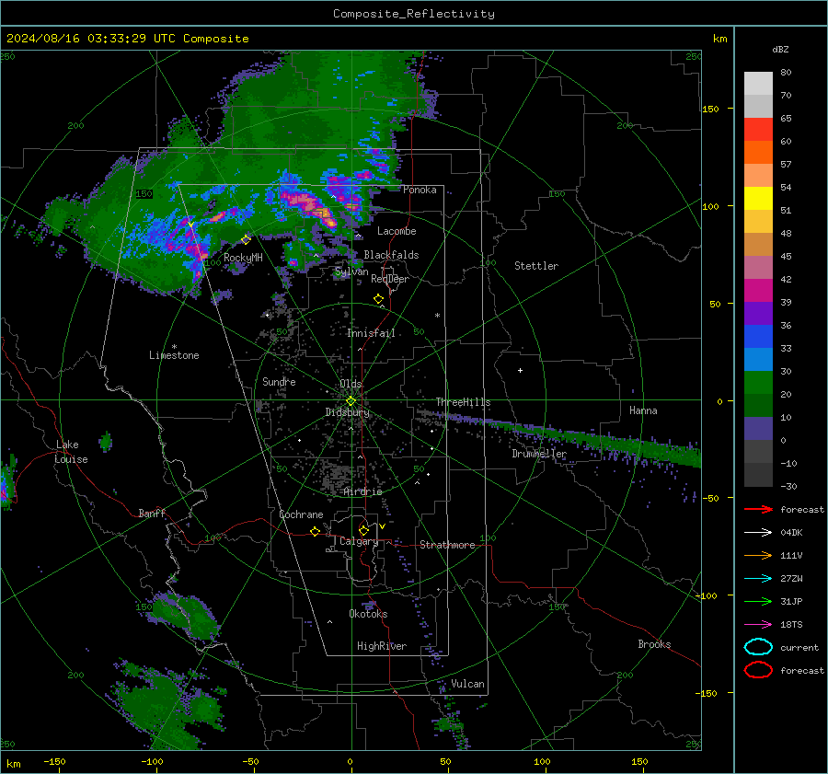Click the ThreeHills label
828x774 pixels.
463,402
